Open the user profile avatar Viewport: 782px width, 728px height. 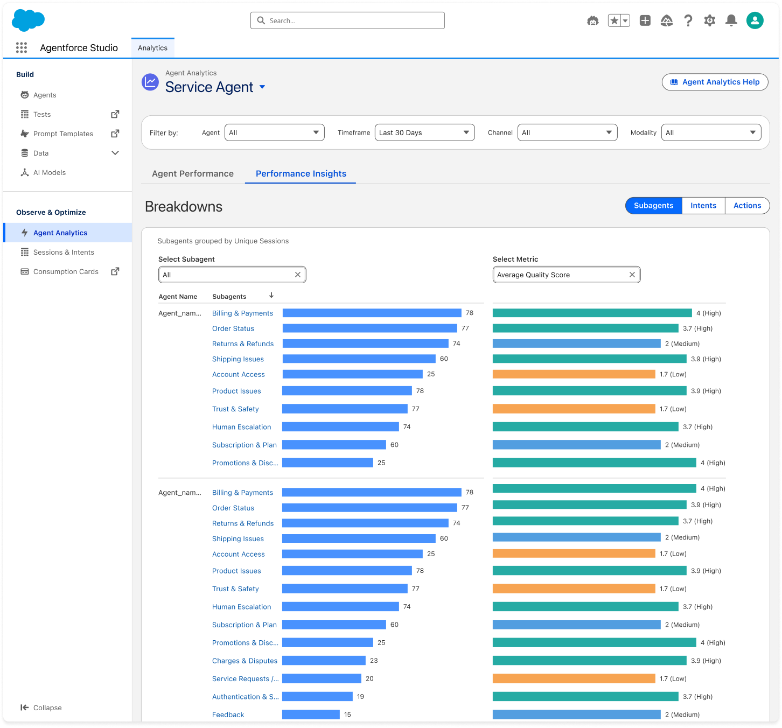[x=755, y=20]
